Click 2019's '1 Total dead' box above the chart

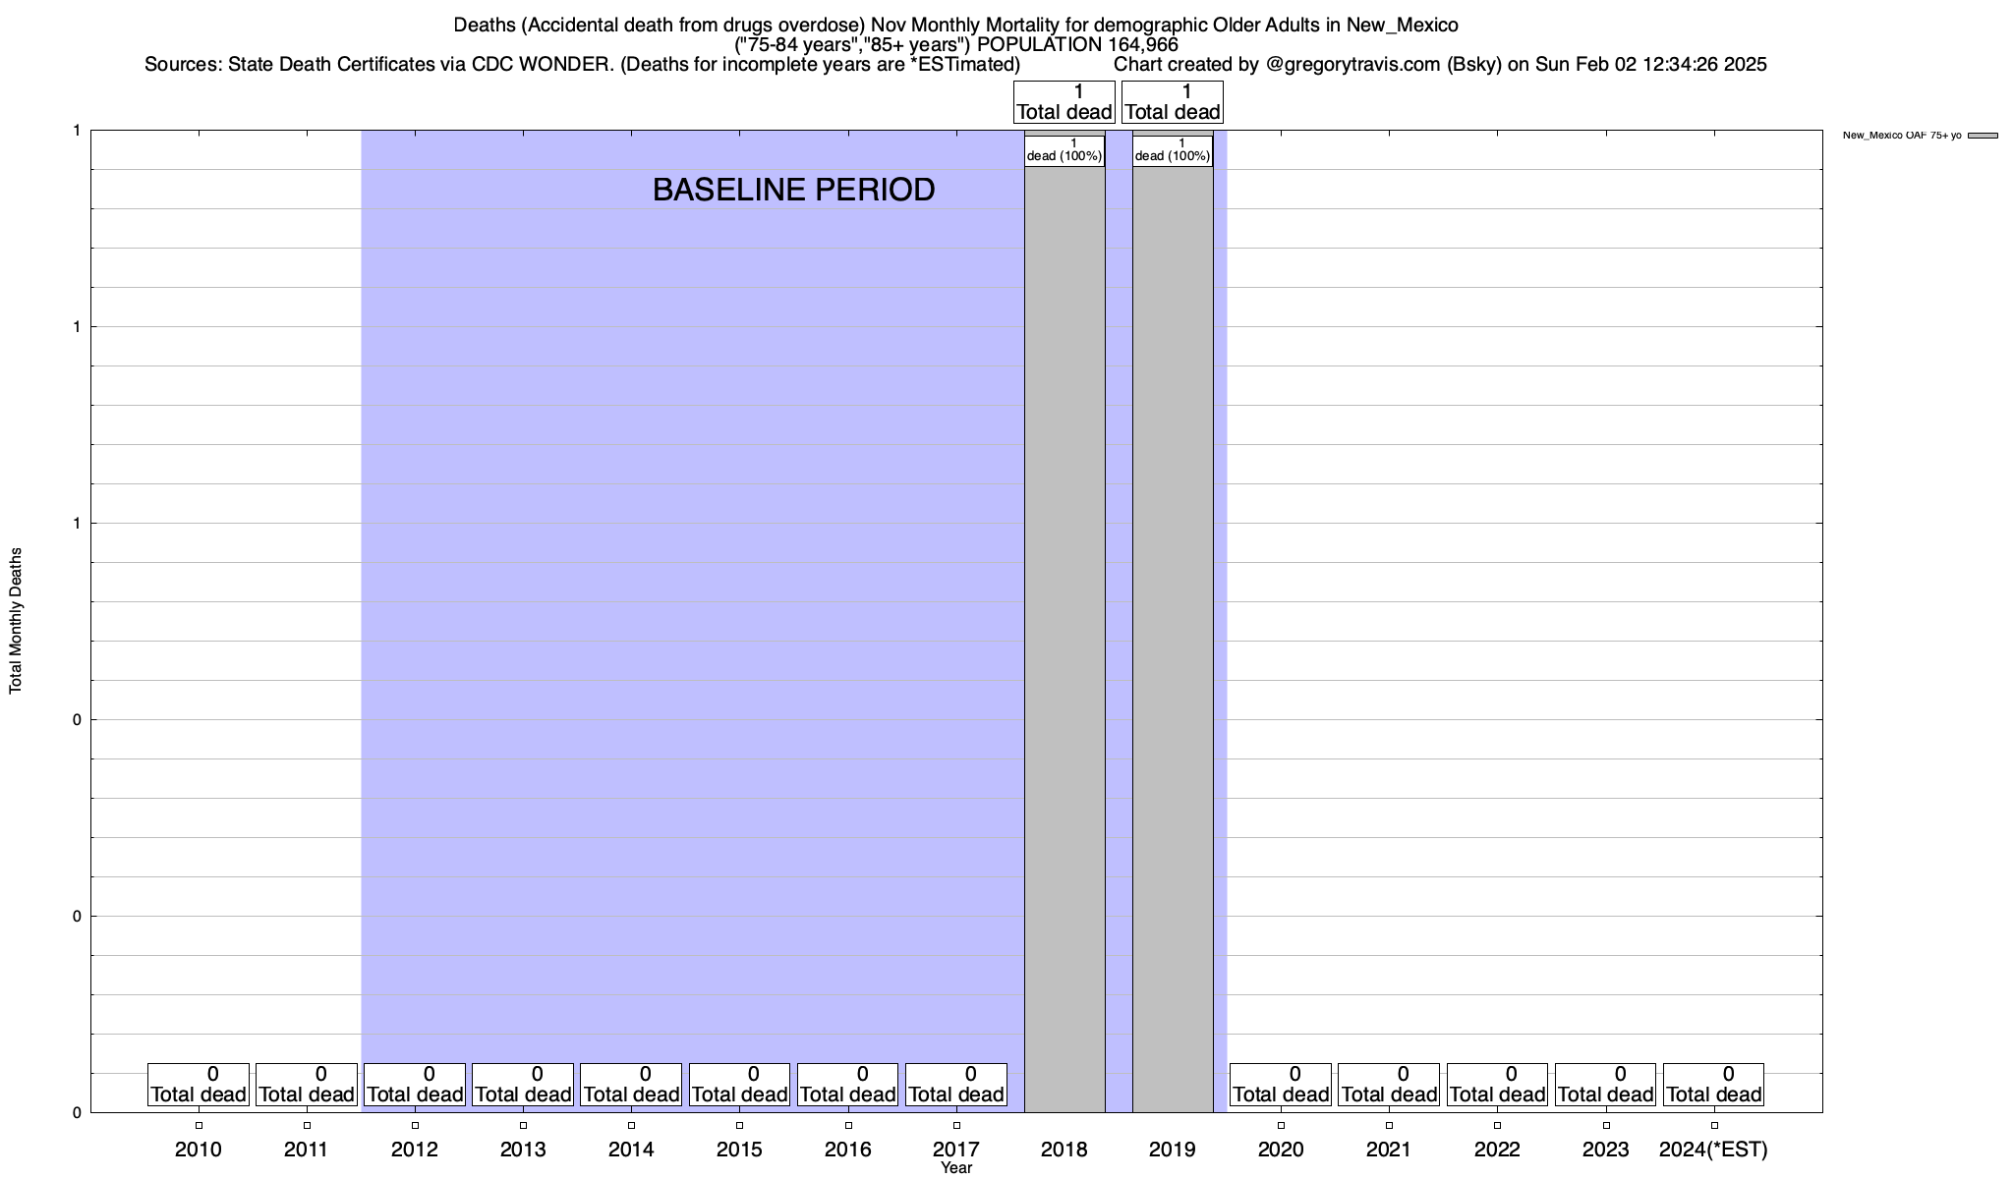tap(1173, 102)
